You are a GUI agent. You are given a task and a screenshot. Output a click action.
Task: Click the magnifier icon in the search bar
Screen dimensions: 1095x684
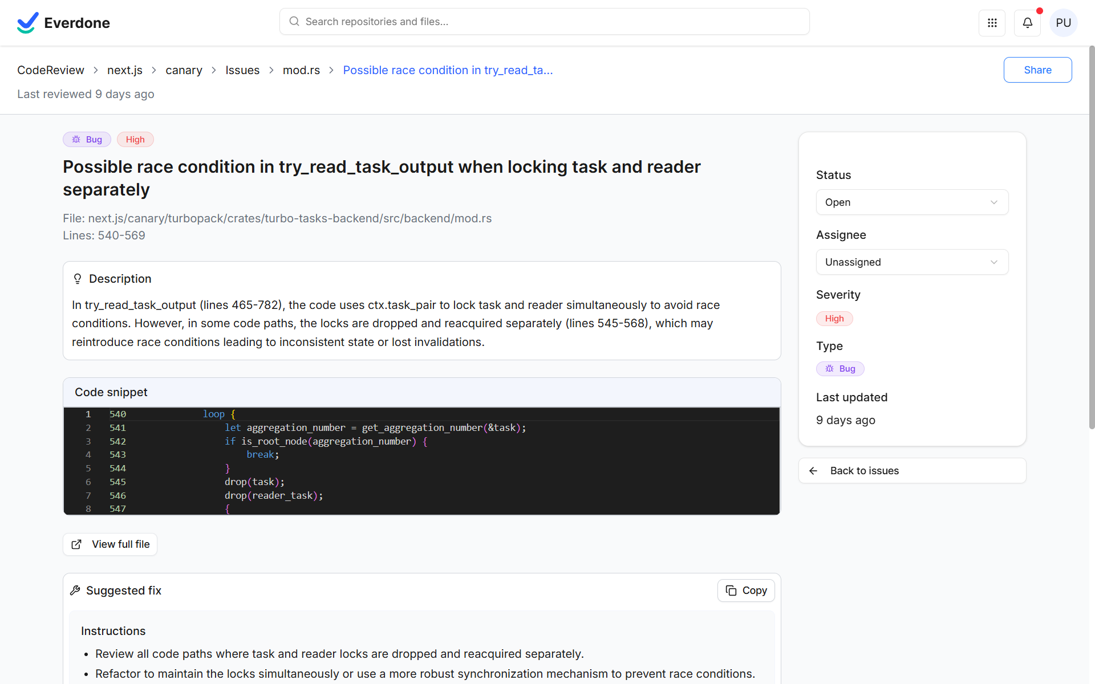tap(294, 21)
